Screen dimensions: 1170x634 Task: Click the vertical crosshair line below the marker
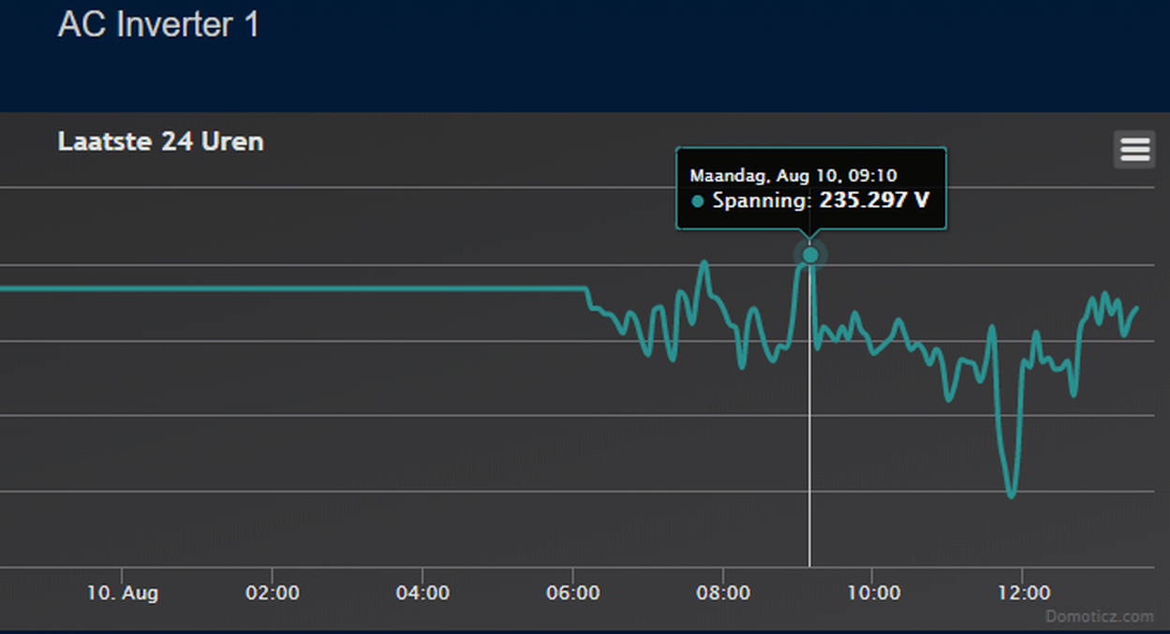809,421
